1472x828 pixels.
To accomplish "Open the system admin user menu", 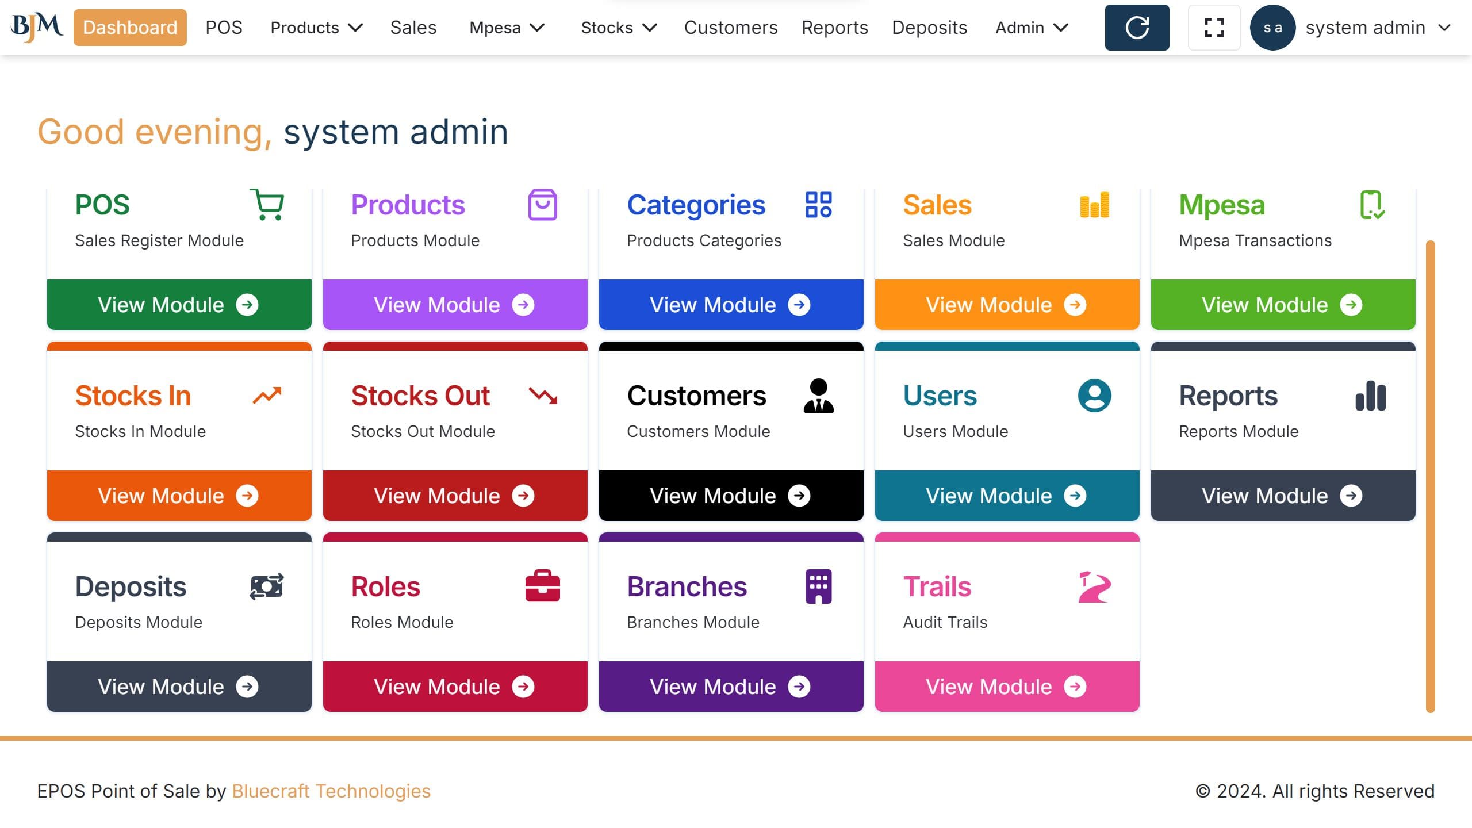I will tap(1378, 28).
